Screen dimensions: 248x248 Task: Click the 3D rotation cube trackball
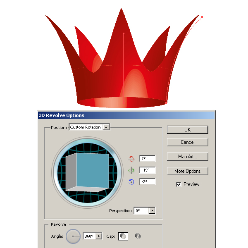[x=88, y=172]
